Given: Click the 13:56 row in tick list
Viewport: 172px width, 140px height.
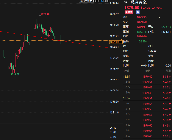Looking at the screenshot, I should pyautogui.click(x=147, y=98).
